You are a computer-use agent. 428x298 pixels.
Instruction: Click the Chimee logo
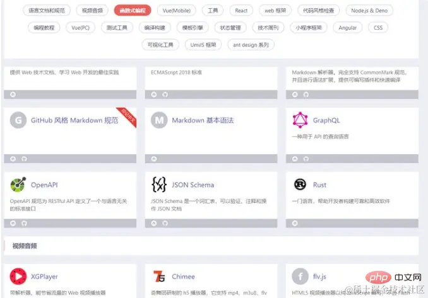point(159,276)
